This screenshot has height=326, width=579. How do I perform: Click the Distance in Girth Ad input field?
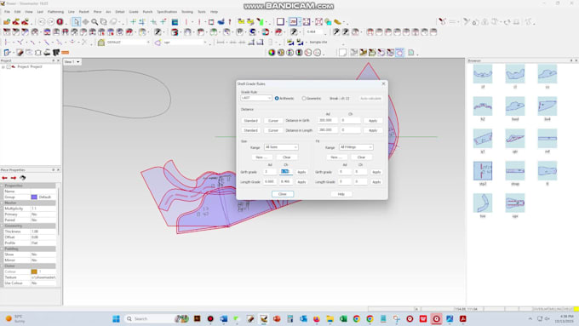pyautogui.click(x=328, y=120)
